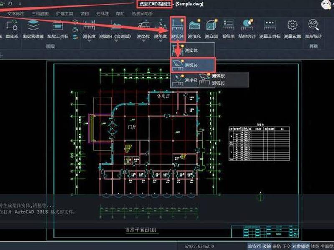The image size is (334, 250).
Task: Click the [Sample.dwg] file name in title bar
Action: pyautogui.click(x=190, y=4)
